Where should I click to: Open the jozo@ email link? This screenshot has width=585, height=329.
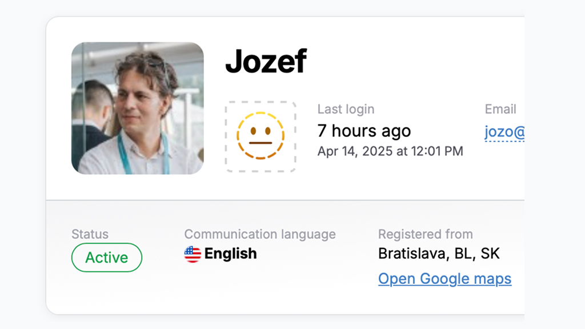coord(504,132)
